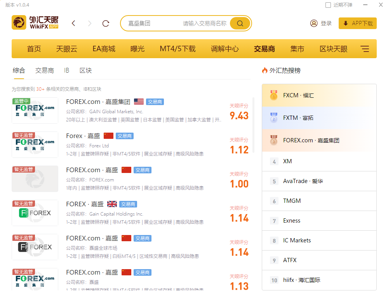Screen dimensions: 388x299
Task: Click the gold medal FXCM rank icon
Action: point(274,95)
